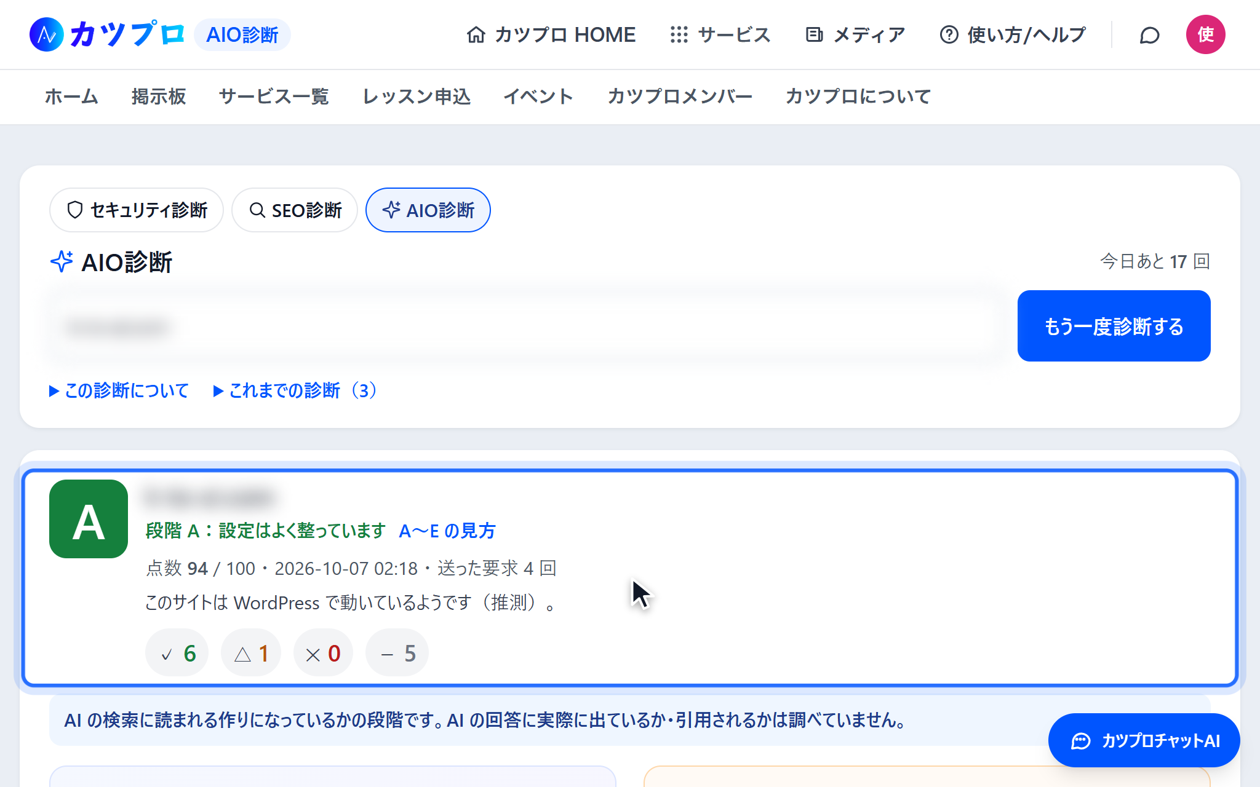Switch to the SEO診断 tab

coord(295,210)
